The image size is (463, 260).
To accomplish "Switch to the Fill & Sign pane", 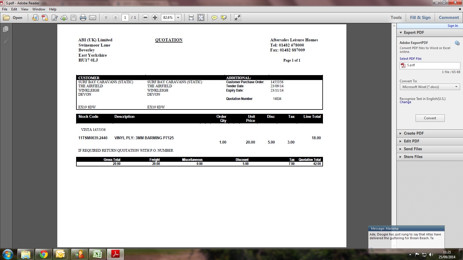I will coord(420,18).
